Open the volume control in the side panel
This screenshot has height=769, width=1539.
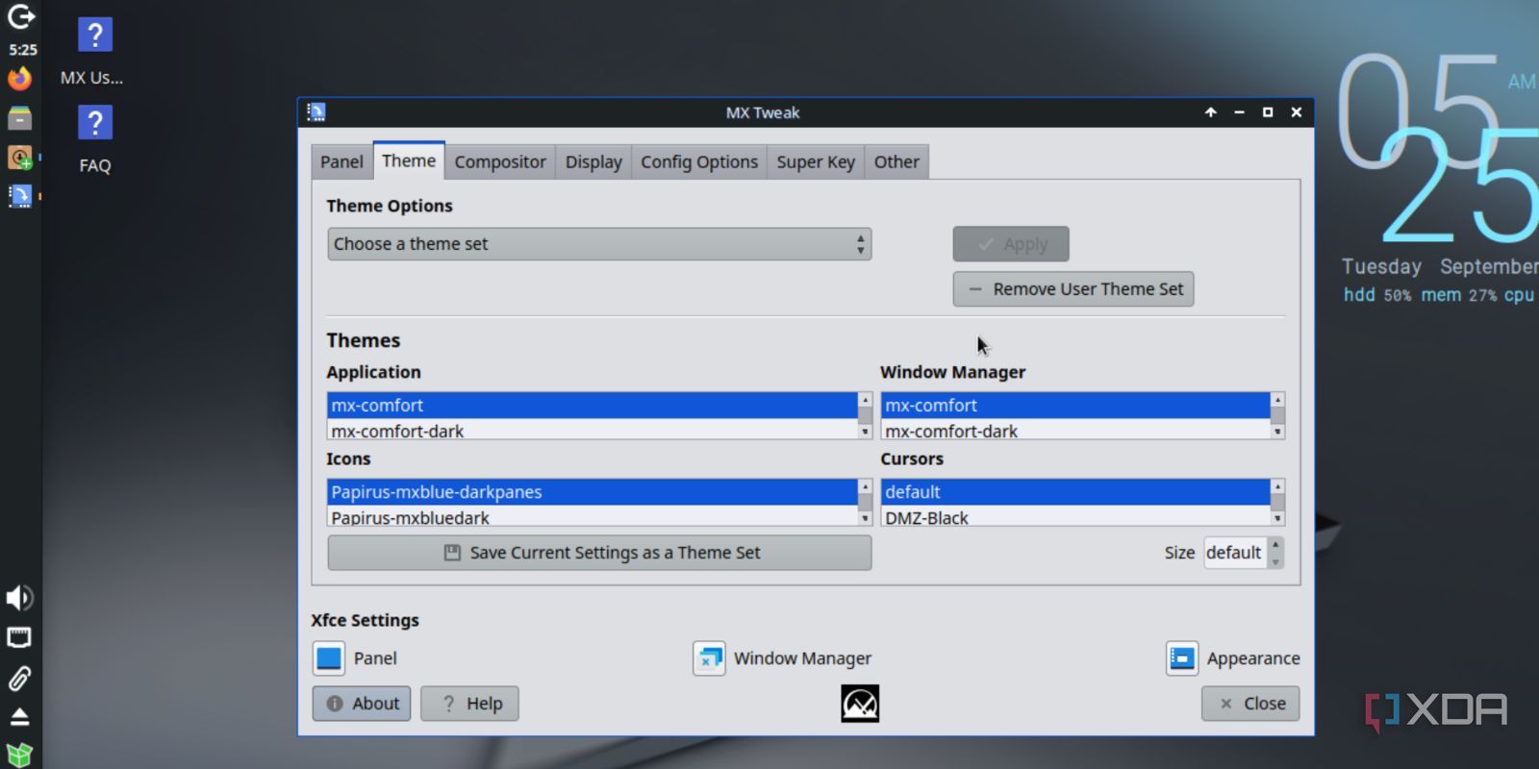click(19, 598)
